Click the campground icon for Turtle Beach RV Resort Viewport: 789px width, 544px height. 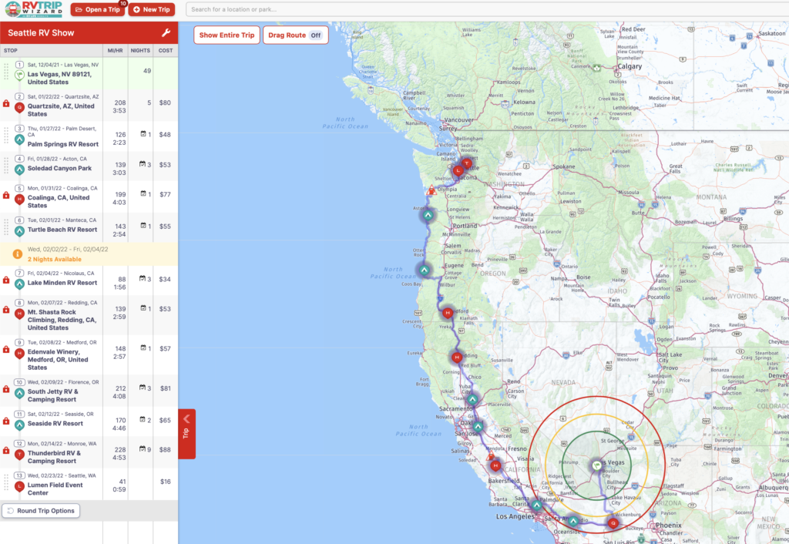click(x=19, y=231)
